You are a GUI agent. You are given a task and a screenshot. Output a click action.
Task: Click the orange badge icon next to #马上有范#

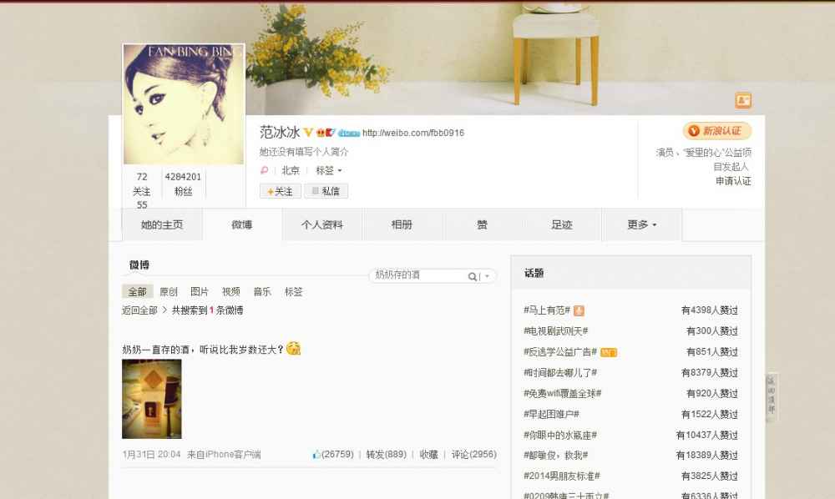(x=579, y=310)
